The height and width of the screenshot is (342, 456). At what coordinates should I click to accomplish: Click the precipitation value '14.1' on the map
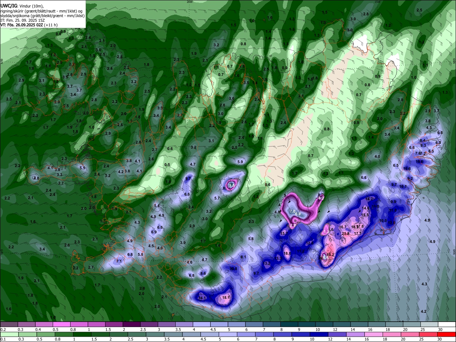(x=202, y=298)
